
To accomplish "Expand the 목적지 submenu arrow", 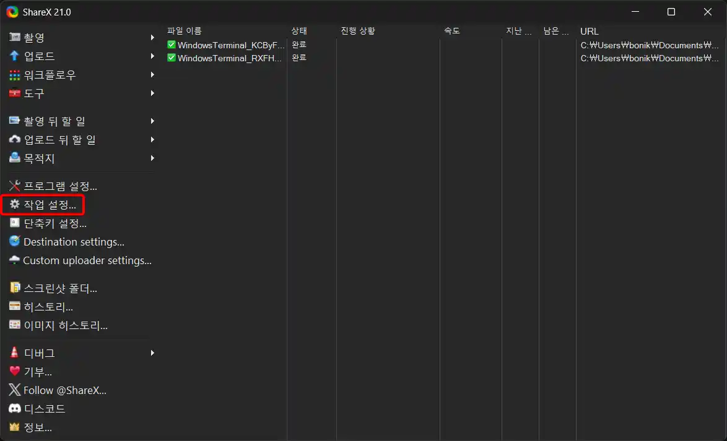I will 152,158.
